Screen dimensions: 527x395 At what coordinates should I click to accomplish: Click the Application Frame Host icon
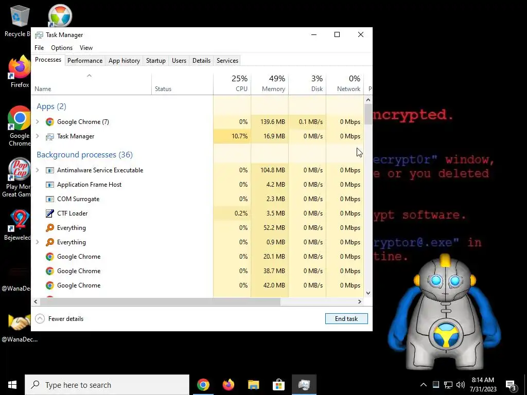tap(50, 185)
